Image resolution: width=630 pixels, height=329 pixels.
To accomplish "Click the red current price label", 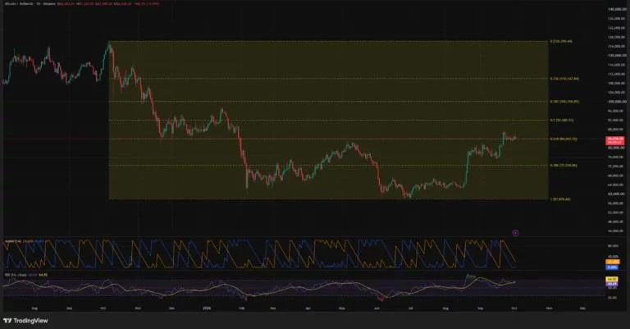I will (614, 140).
